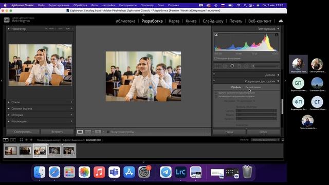Select the last filmstrip thumbnail
The width and height of the screenshot is (329, 185).
coord(69,151)
